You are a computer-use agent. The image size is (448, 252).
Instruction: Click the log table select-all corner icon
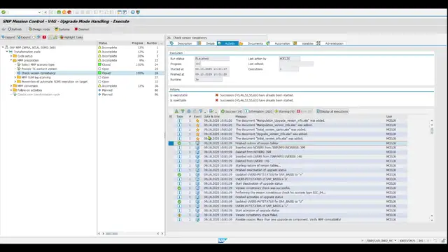(171, 117)
